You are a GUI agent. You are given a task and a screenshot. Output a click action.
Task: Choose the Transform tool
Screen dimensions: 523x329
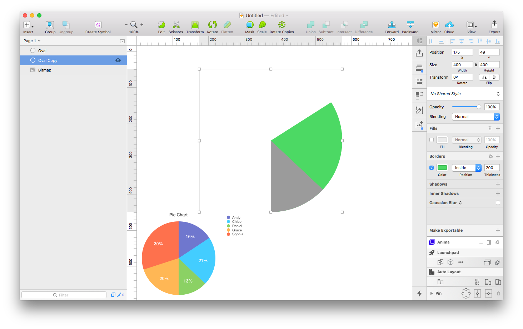195,25
